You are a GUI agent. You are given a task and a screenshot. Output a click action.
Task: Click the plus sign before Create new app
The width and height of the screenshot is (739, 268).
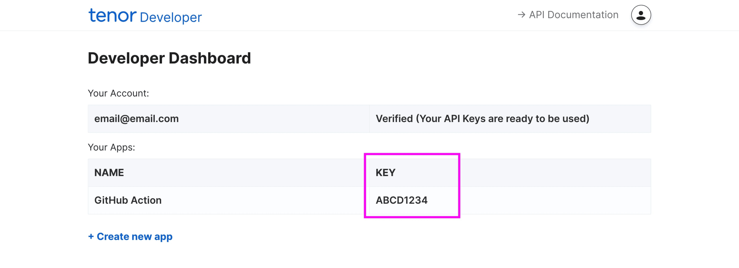tap(91, 237)
